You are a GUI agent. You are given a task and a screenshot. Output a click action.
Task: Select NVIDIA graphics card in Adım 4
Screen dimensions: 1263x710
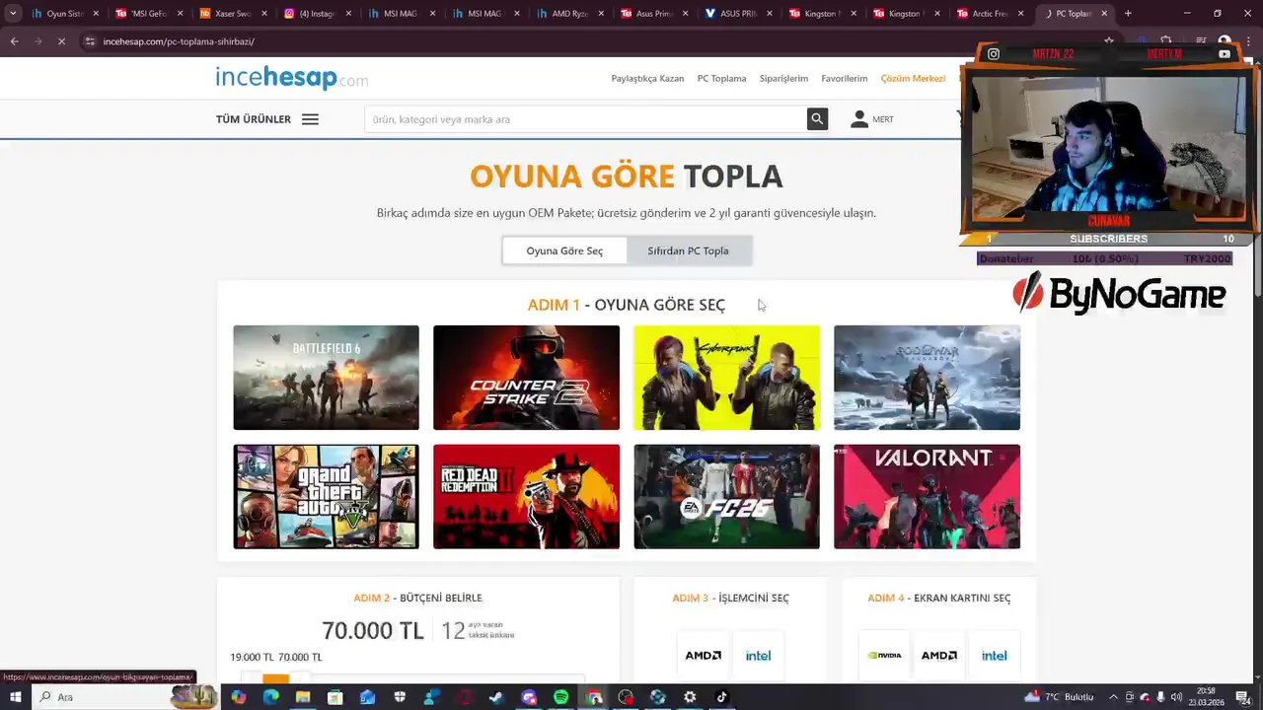[884, 656]
